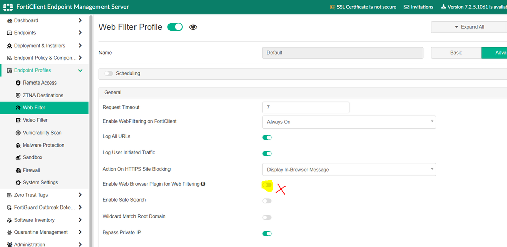Click the Web Filter globe icon

18,108
